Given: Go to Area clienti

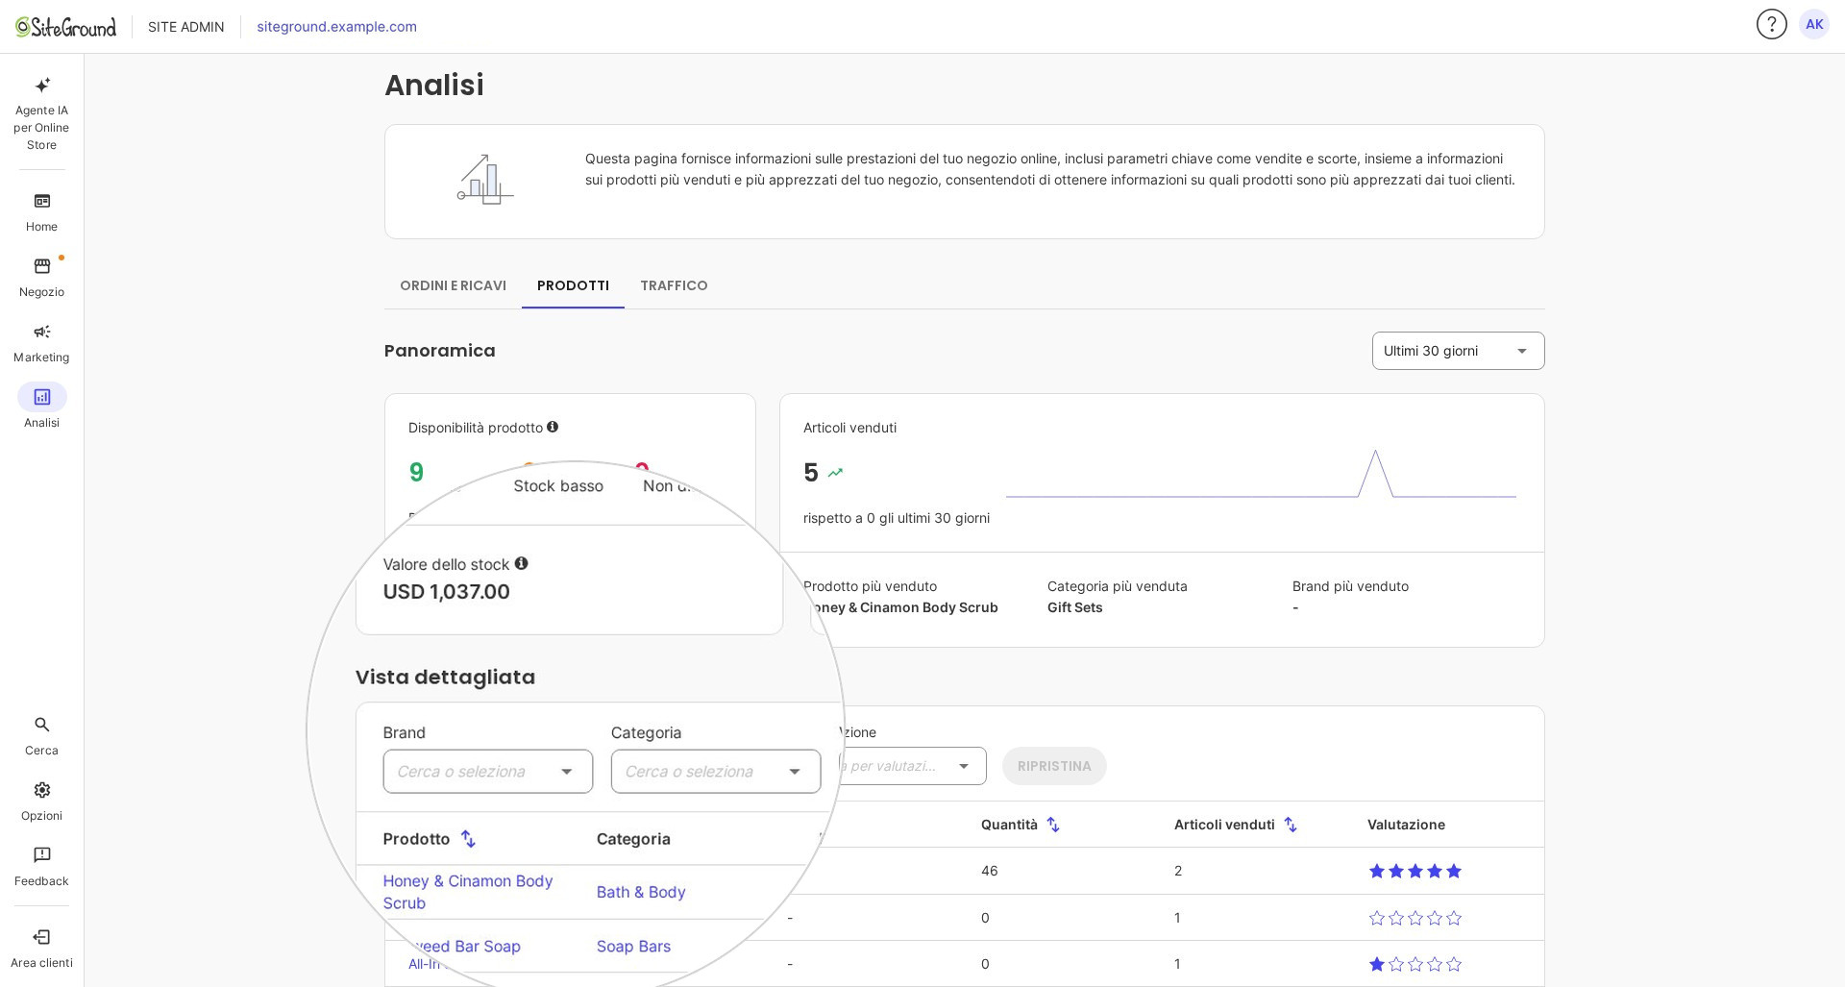Looking at the screenshot, I should pos(41,949).
